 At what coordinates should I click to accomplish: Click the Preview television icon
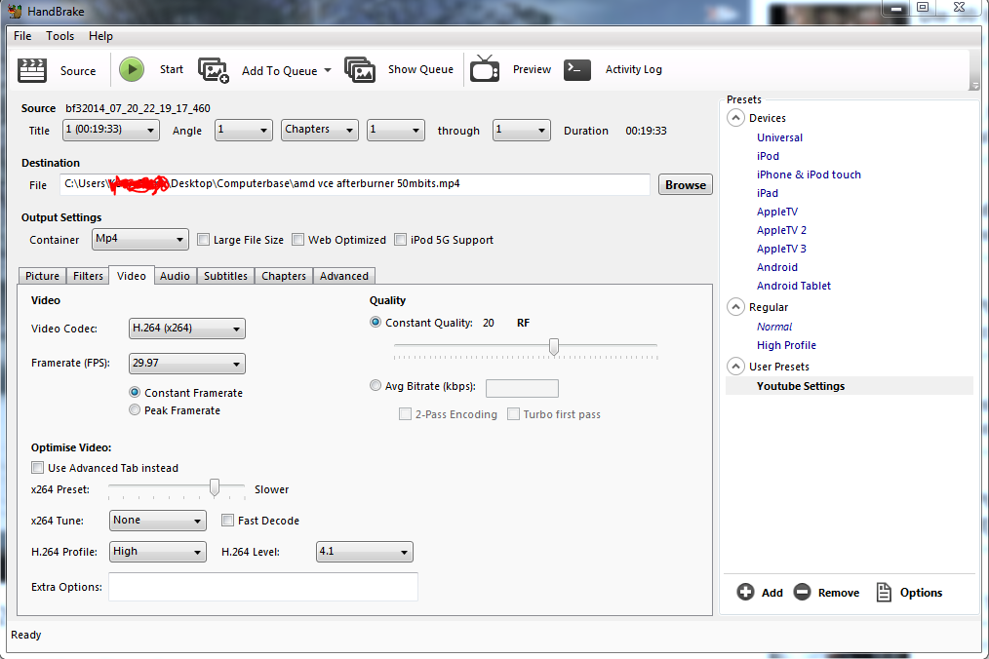click(x=485, y=69)
